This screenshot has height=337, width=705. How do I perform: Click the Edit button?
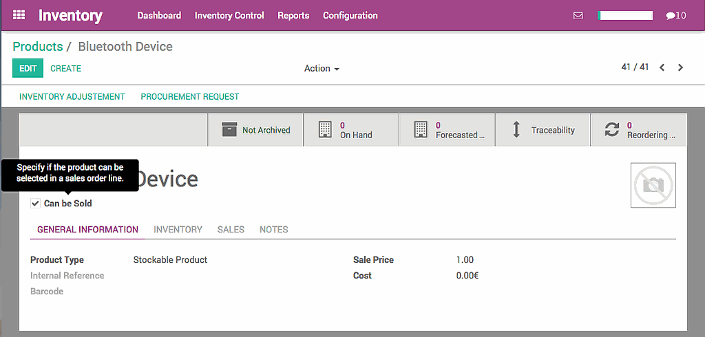28,68
